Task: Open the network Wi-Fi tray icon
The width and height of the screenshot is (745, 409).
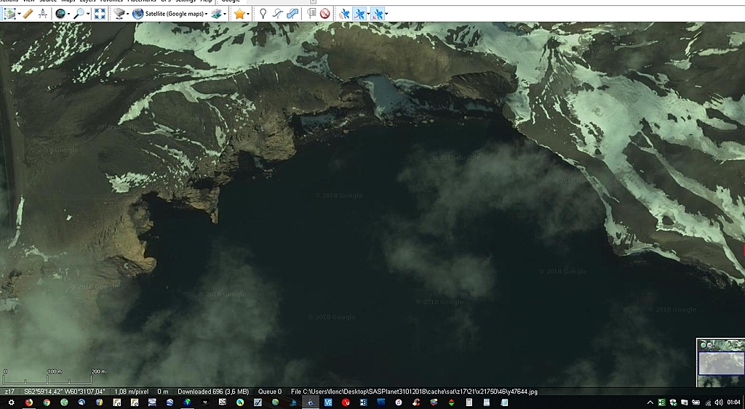Action: 707,402
